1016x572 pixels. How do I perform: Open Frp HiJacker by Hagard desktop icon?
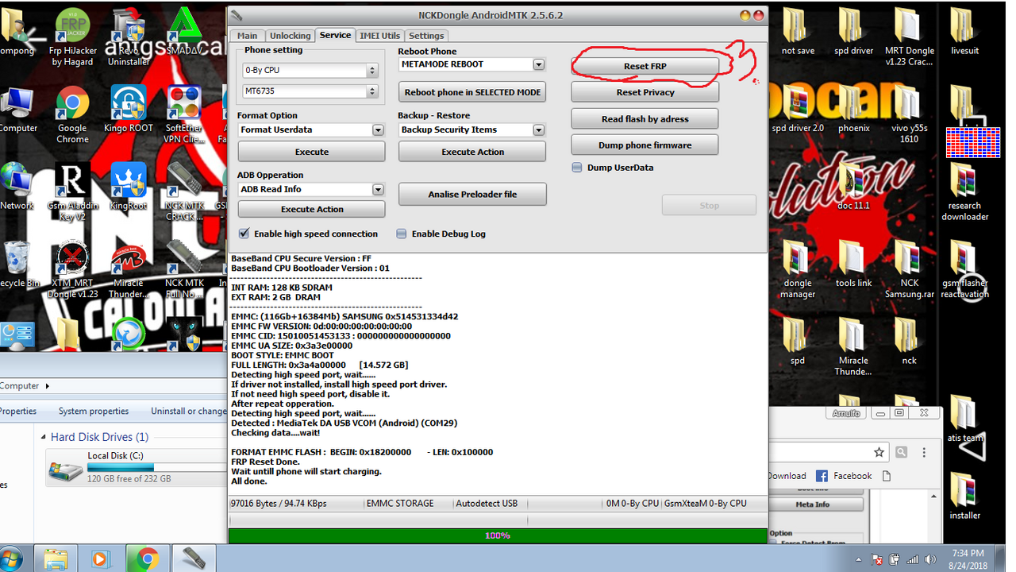pyautogui.click(x=72, y=38)
